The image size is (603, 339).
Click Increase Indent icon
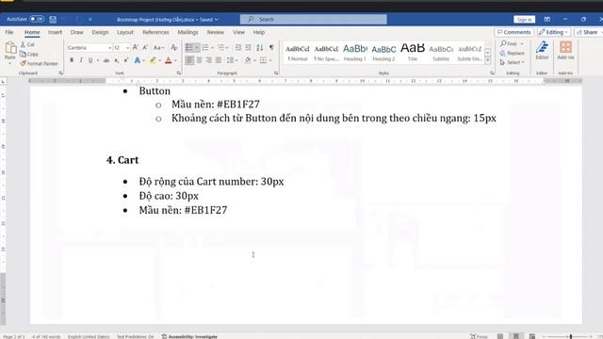click(248, 47)
